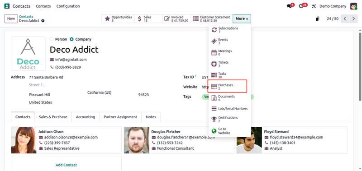The width and height of the screenshot is (362, 171).
Task: Click the Lots/Serial Numbers bars icon
Action: click(x=214, y=108)
